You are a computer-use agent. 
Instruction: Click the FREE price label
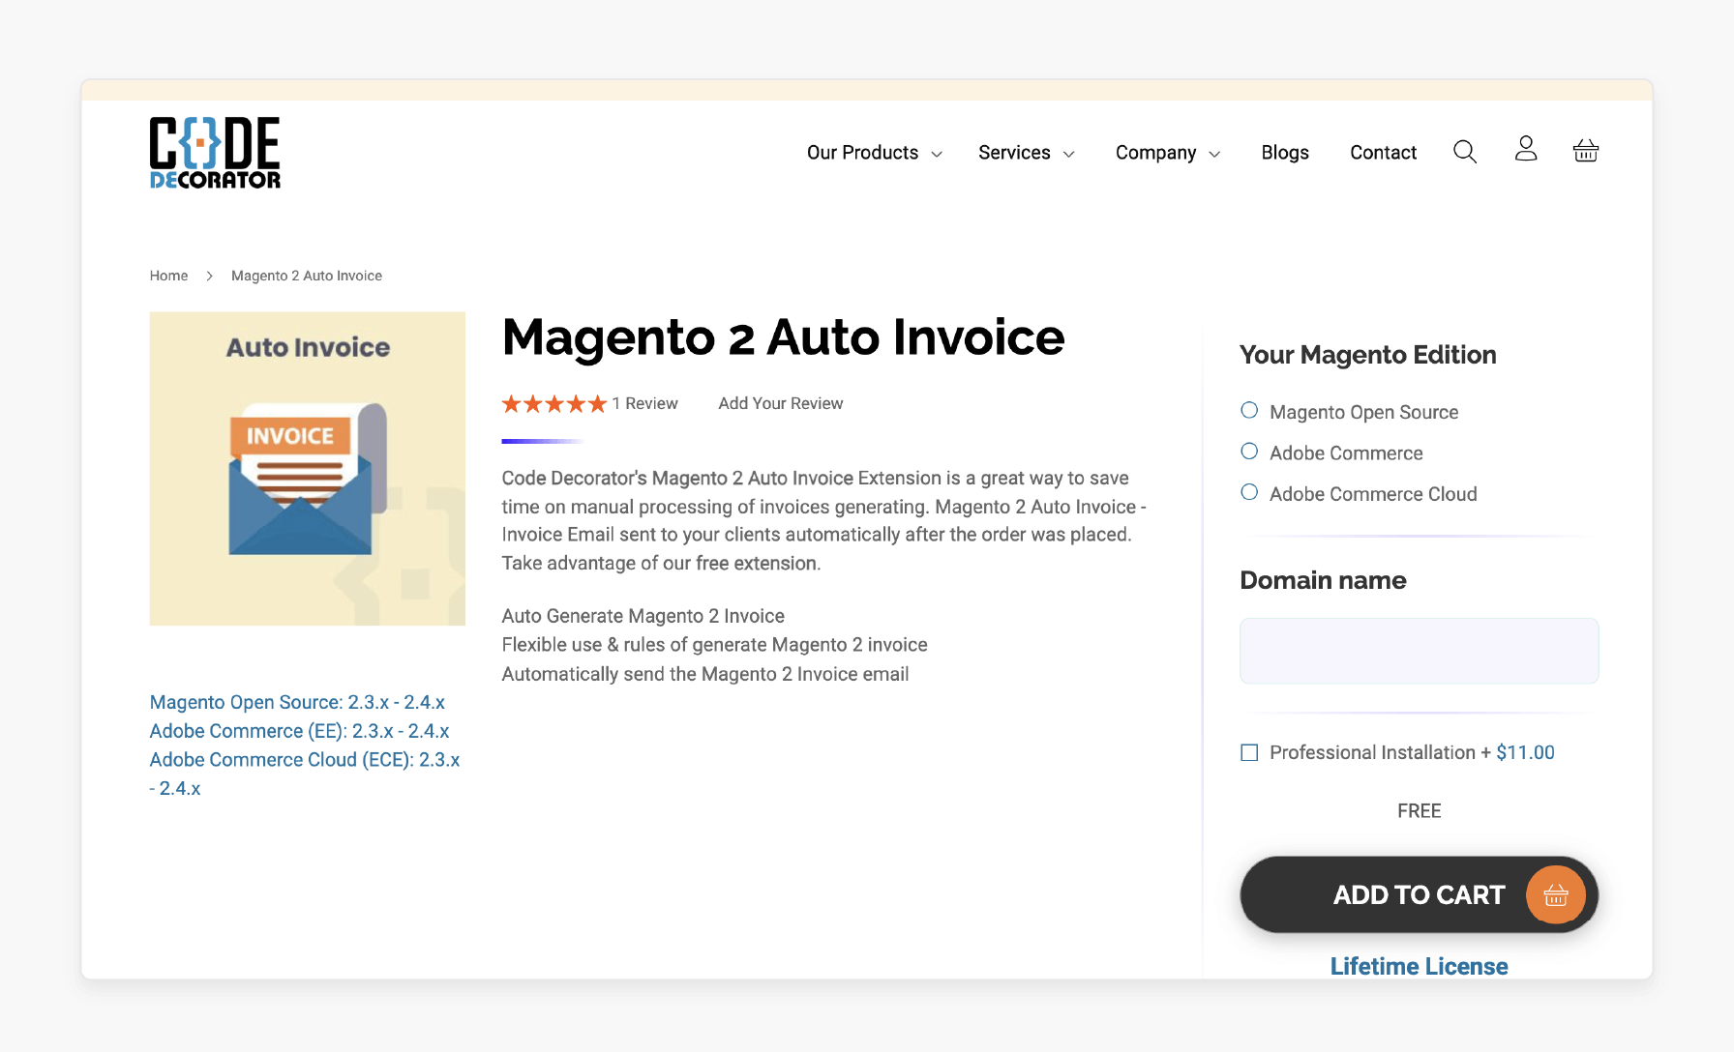click(x=1419, y=811)
